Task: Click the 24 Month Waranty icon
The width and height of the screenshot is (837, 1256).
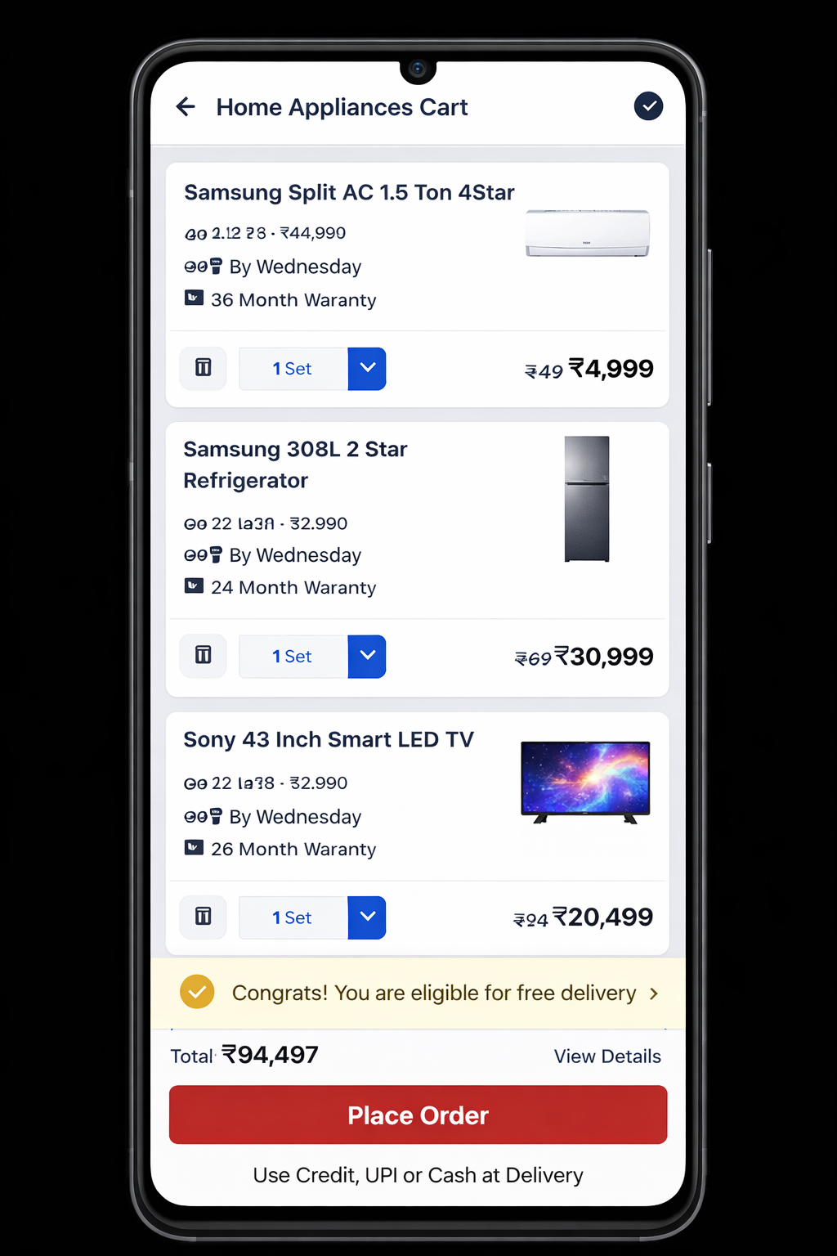Action: coord(194,586)
